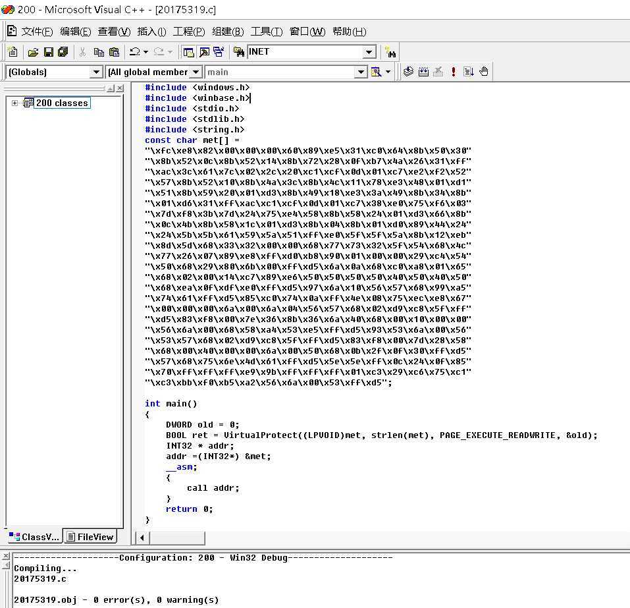Open the undo history dropdown arrow
The width and height of the screenshot is (630, 608).
[146, 52]
